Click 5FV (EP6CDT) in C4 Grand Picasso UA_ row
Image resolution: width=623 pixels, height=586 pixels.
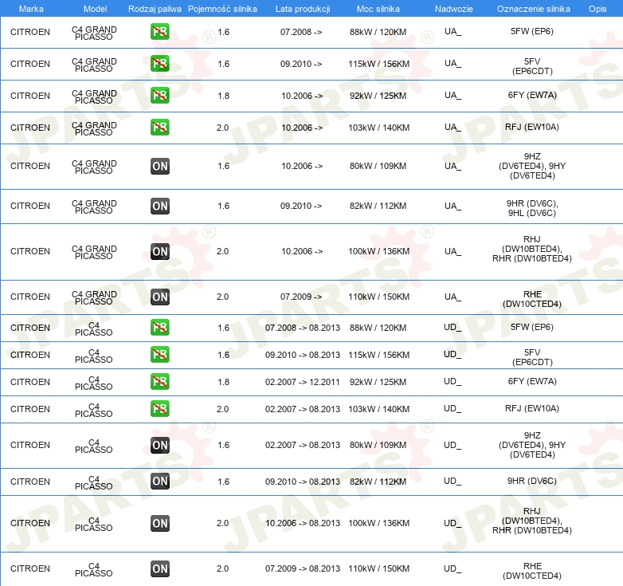[x=532, y=66]
